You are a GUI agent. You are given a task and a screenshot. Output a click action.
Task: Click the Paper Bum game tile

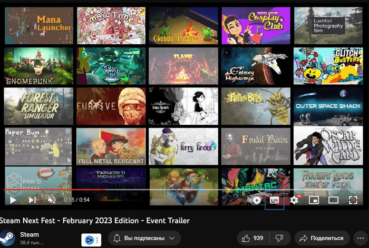coord(38,146)
